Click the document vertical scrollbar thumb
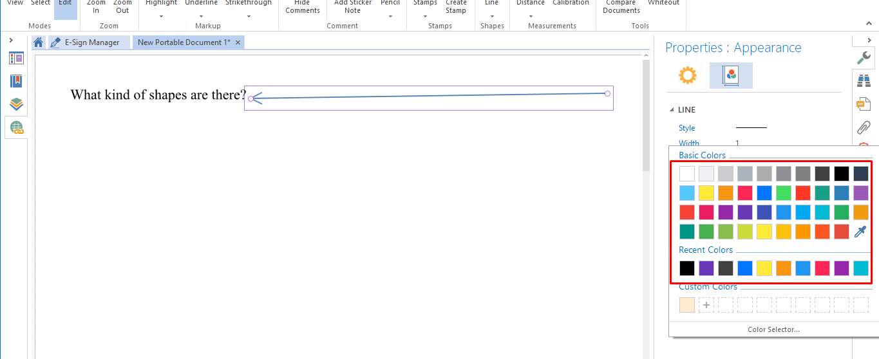 tap(646, 116)
